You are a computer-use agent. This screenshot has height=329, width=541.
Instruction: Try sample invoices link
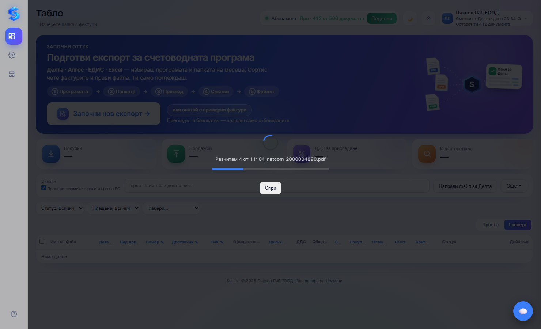[x=209, y=110]
